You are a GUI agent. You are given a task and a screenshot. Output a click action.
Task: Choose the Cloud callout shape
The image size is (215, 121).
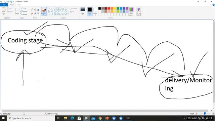click(66, 14)
